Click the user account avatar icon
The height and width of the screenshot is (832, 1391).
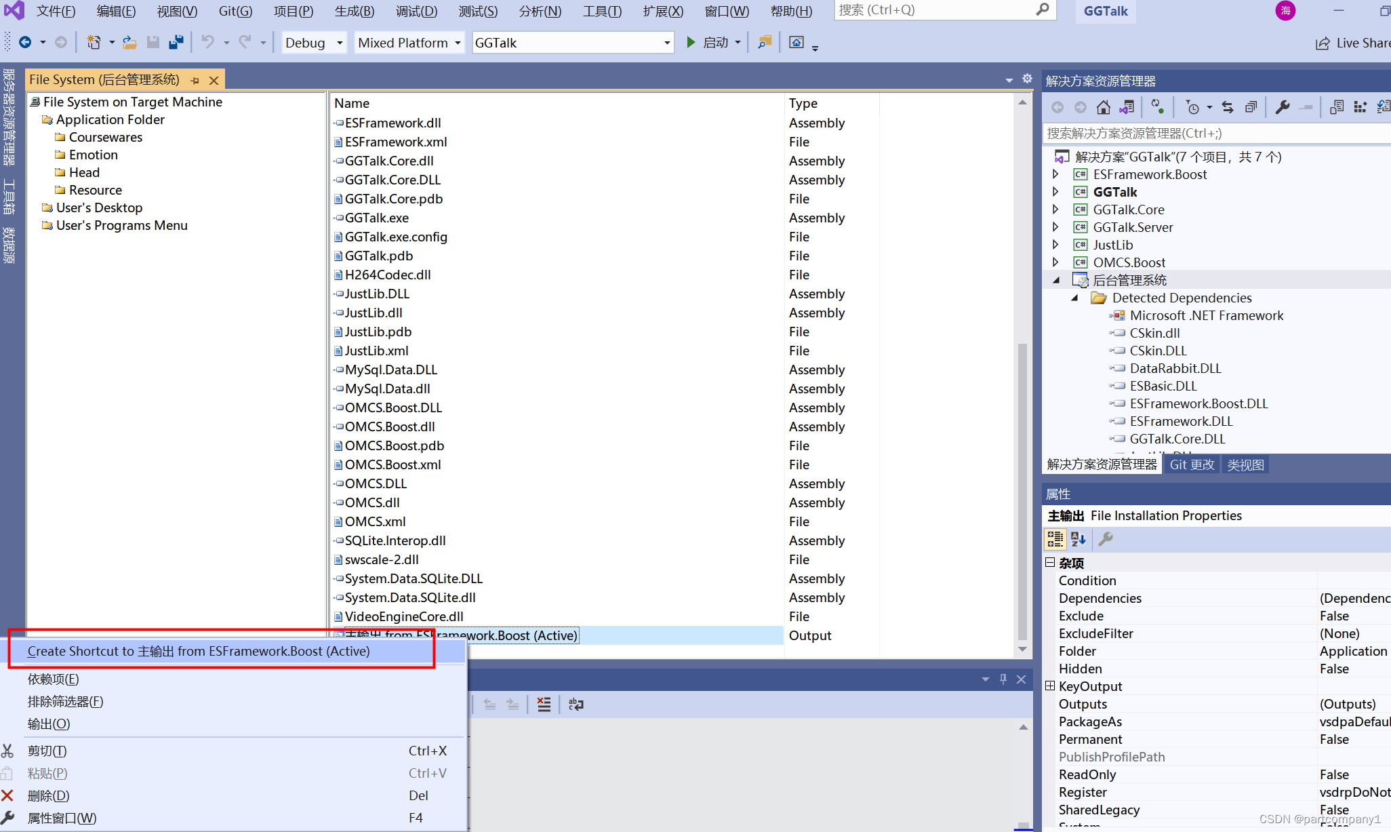pos(1285,10)
